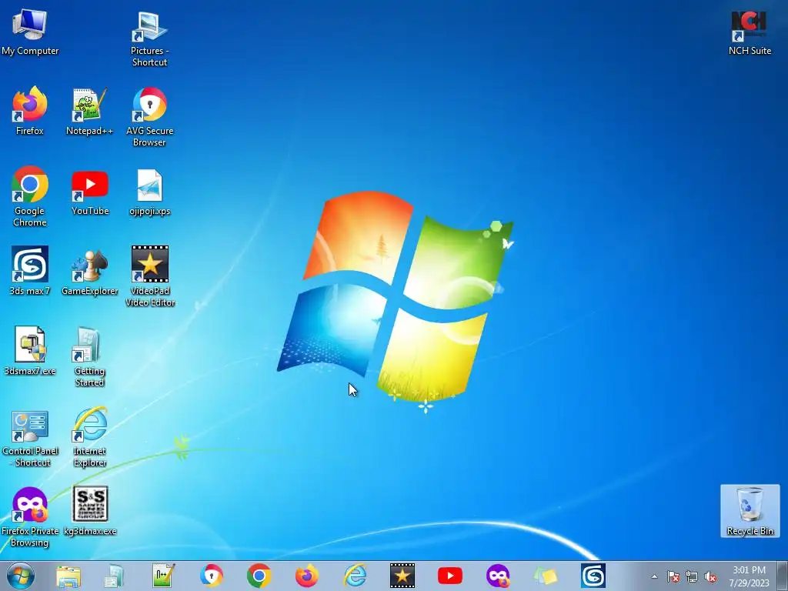788x591 pixels.
Task: Select the Recycle Bin icon
Action: click(x=750, y=511)
